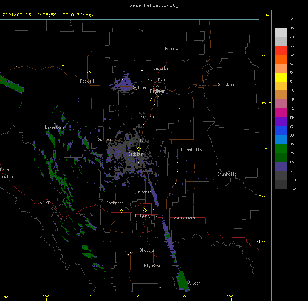Select the Sylvan label on map
Screen dimensions: 308x301
point(139,88)
